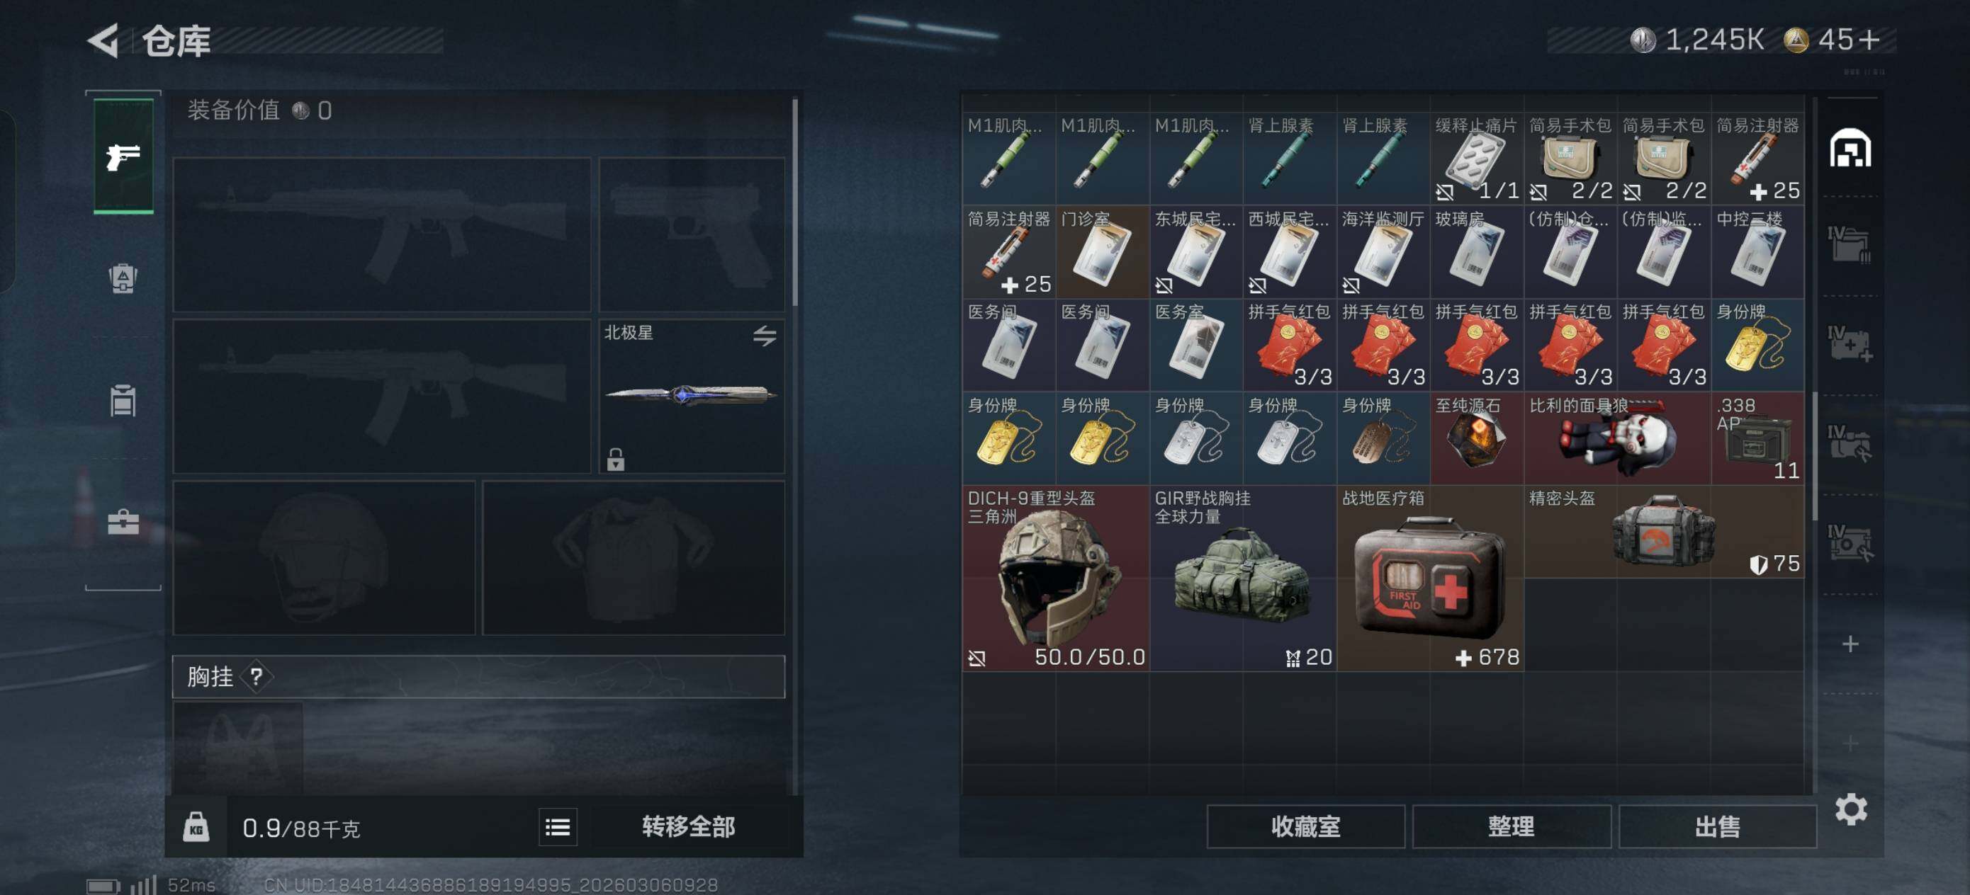Select the 战地医疗箱 first aid kit
1970x895 pixels.
[x=1429, y=578]
